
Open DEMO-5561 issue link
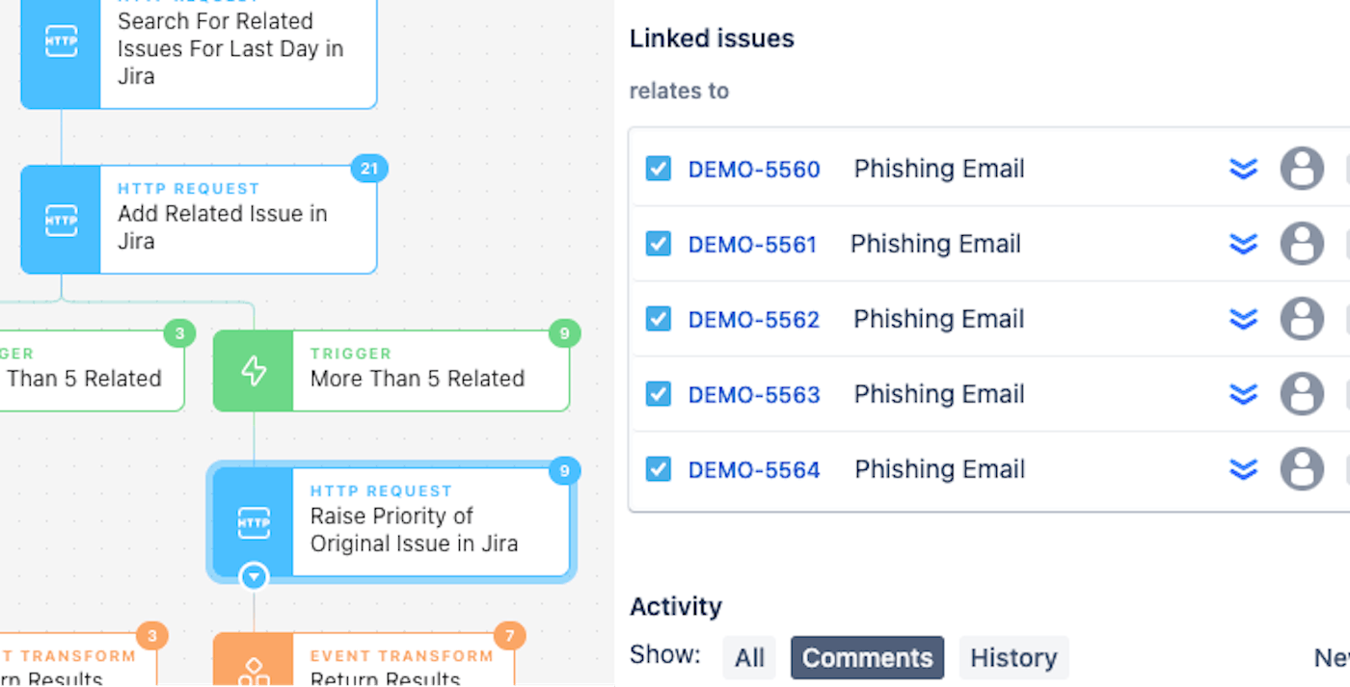point(752,245)
